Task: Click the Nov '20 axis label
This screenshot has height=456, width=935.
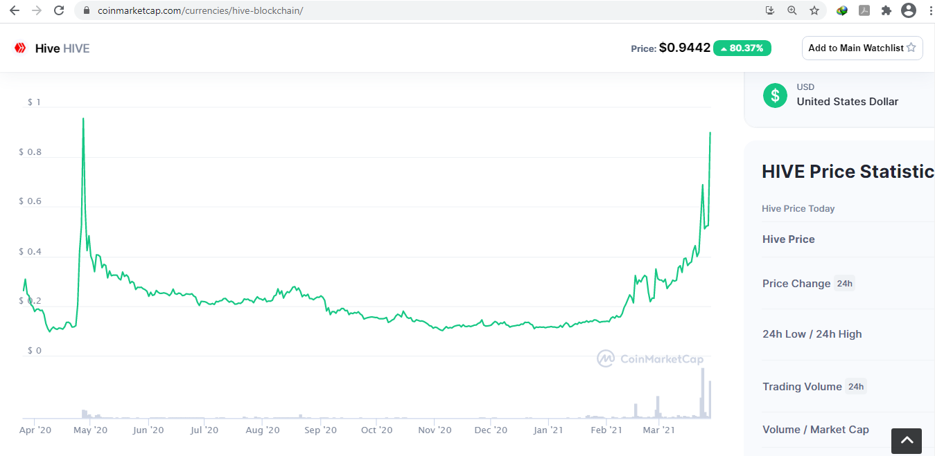Action: click(435, 430)
